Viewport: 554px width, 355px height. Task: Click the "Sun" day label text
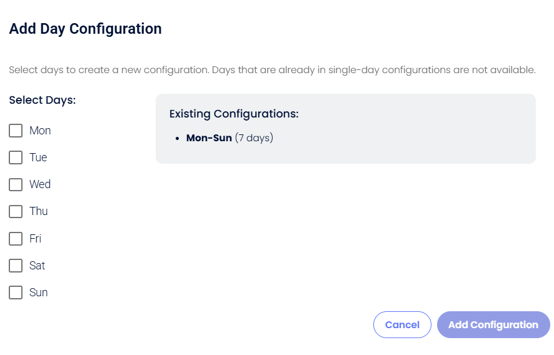pos(39,292)
